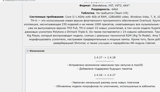Click the lock icon beside the URL

pos(3,0)
